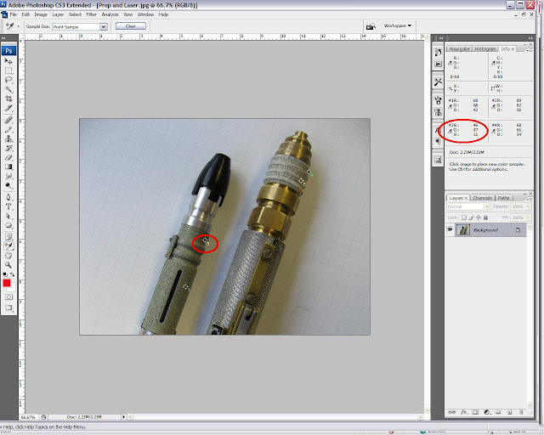
Task: Open the File menu
Action: pyautogui.click(x=13, y=14)
